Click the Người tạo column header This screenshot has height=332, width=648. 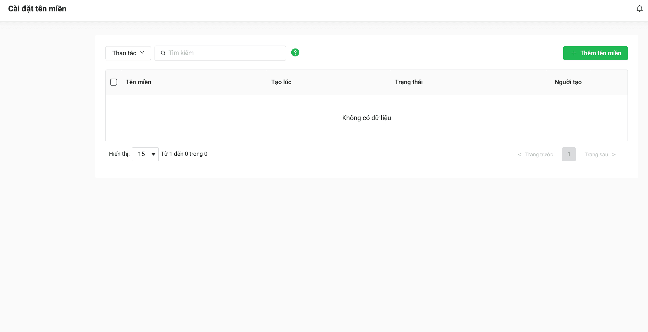pos(568,82)
